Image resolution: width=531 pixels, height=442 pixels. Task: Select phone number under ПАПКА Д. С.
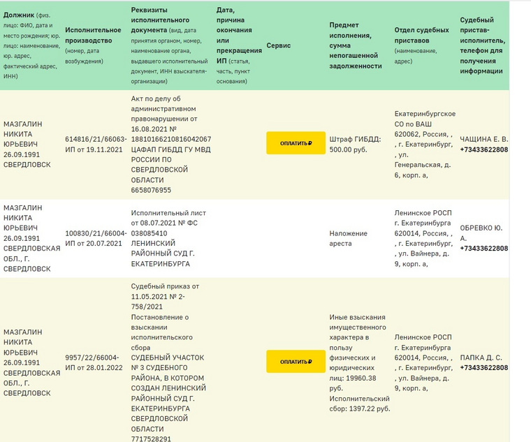coord(484,367)
